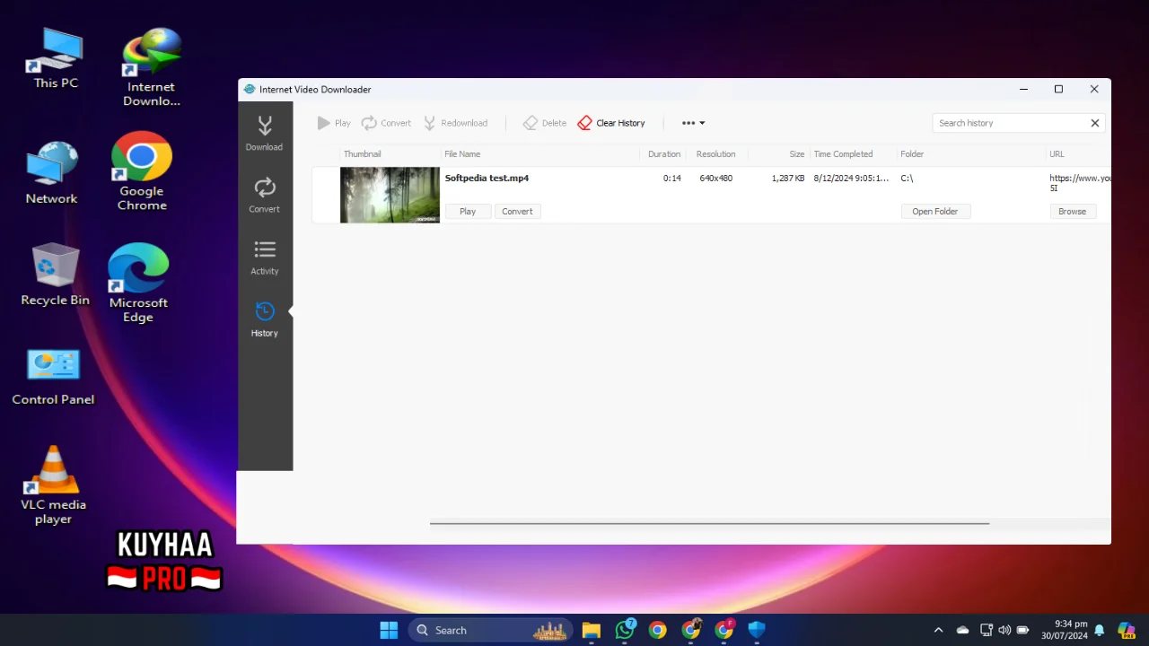Open the Network desktop icon

pyautogui.click(x=51, y=173)
